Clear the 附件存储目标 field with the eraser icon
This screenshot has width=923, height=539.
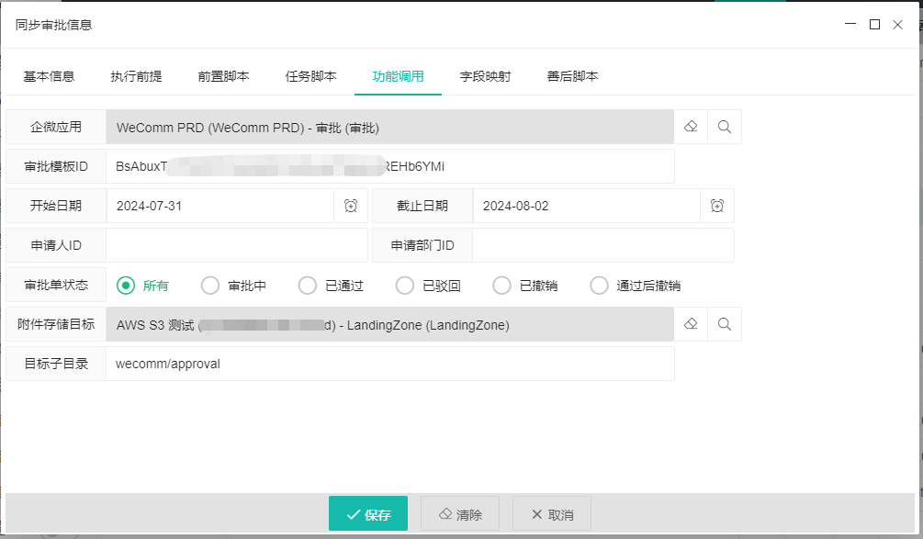pyautogui.click(x=691, y=324)
